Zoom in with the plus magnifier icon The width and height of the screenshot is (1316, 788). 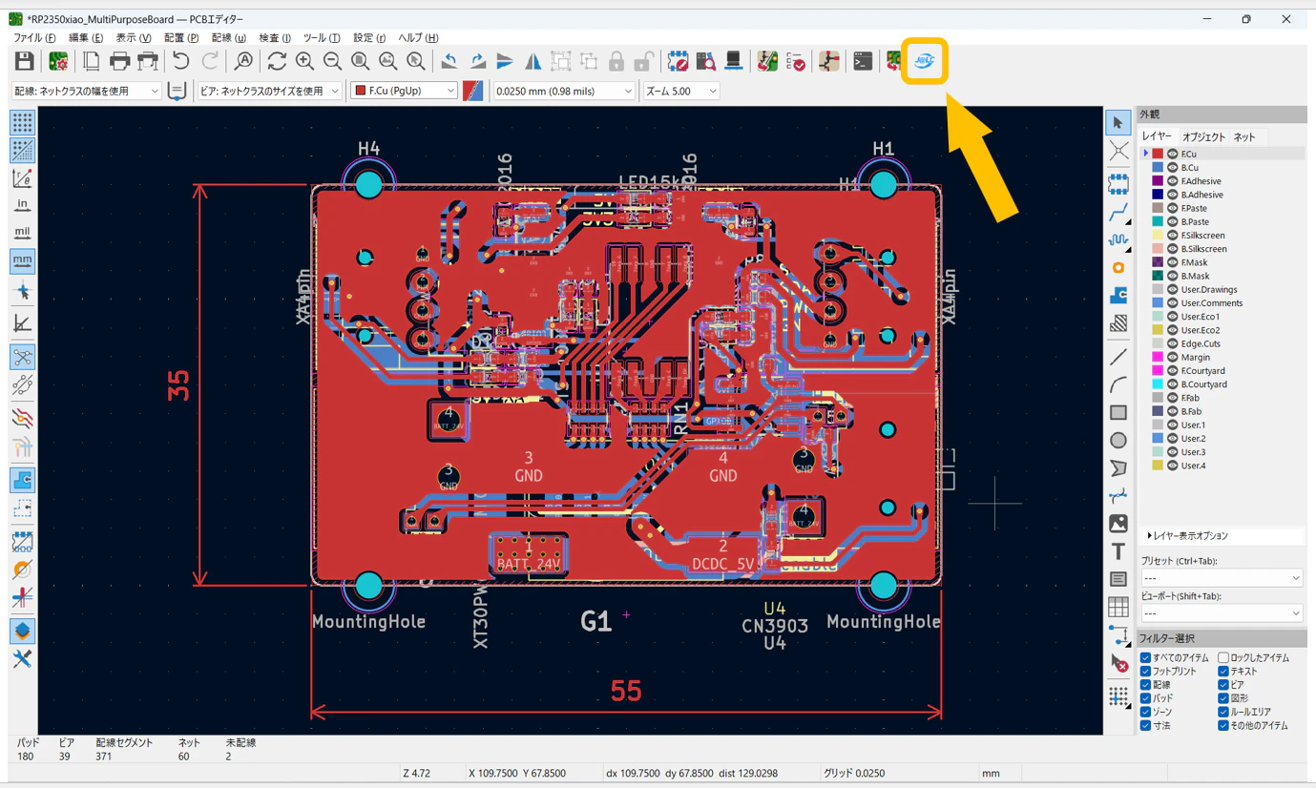[x=304, y=61]
